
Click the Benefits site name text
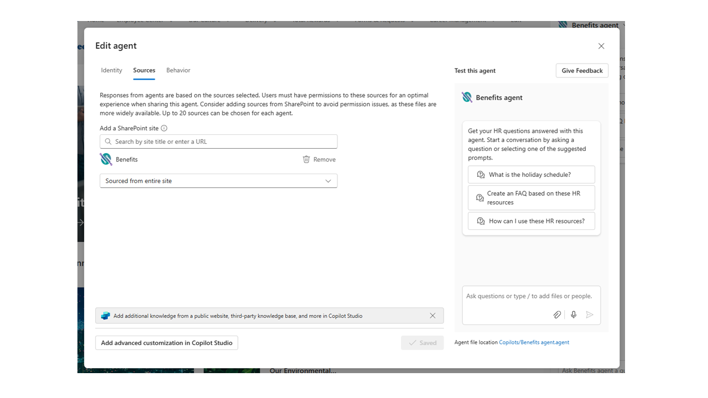tap(127, 159)
